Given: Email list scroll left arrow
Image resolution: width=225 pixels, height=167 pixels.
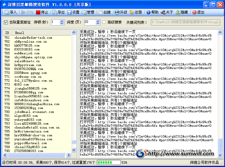Looking at the screenshot, I should tap(5, 155).
